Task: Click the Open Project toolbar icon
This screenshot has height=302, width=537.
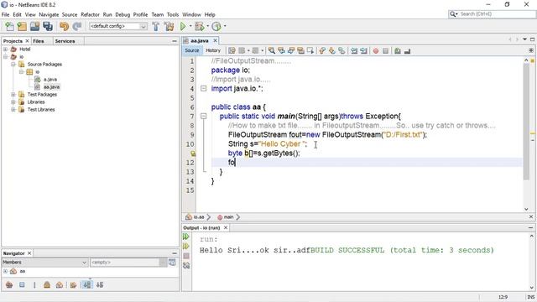Action: pos(34,26)
